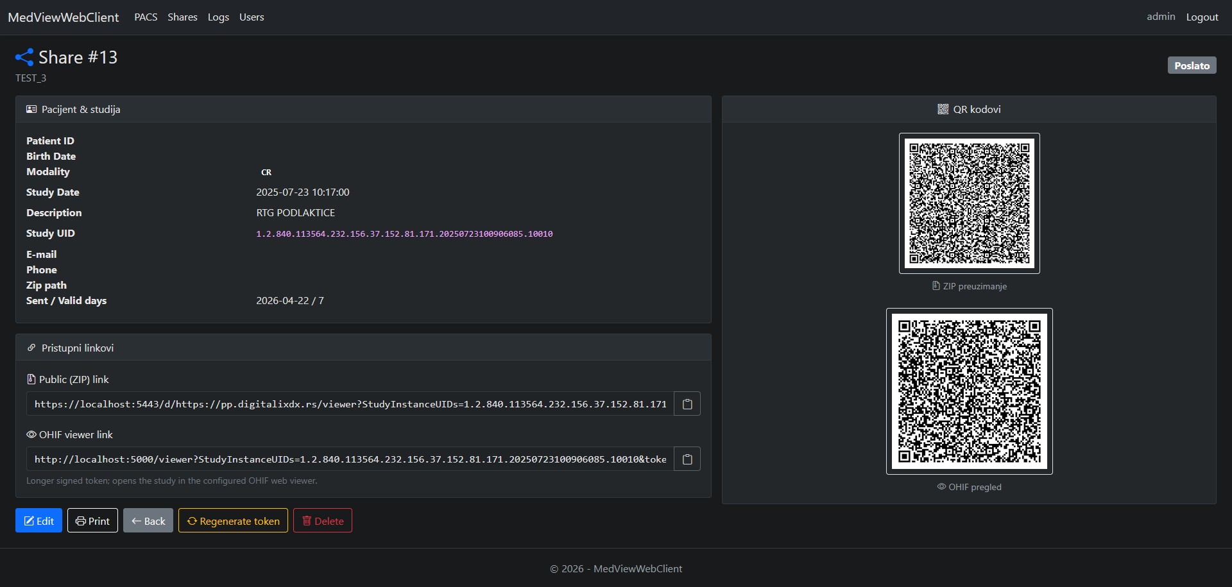This screenshot has height=587, width=1232.
Task: Click the Edit button
Action: (38, 520)
